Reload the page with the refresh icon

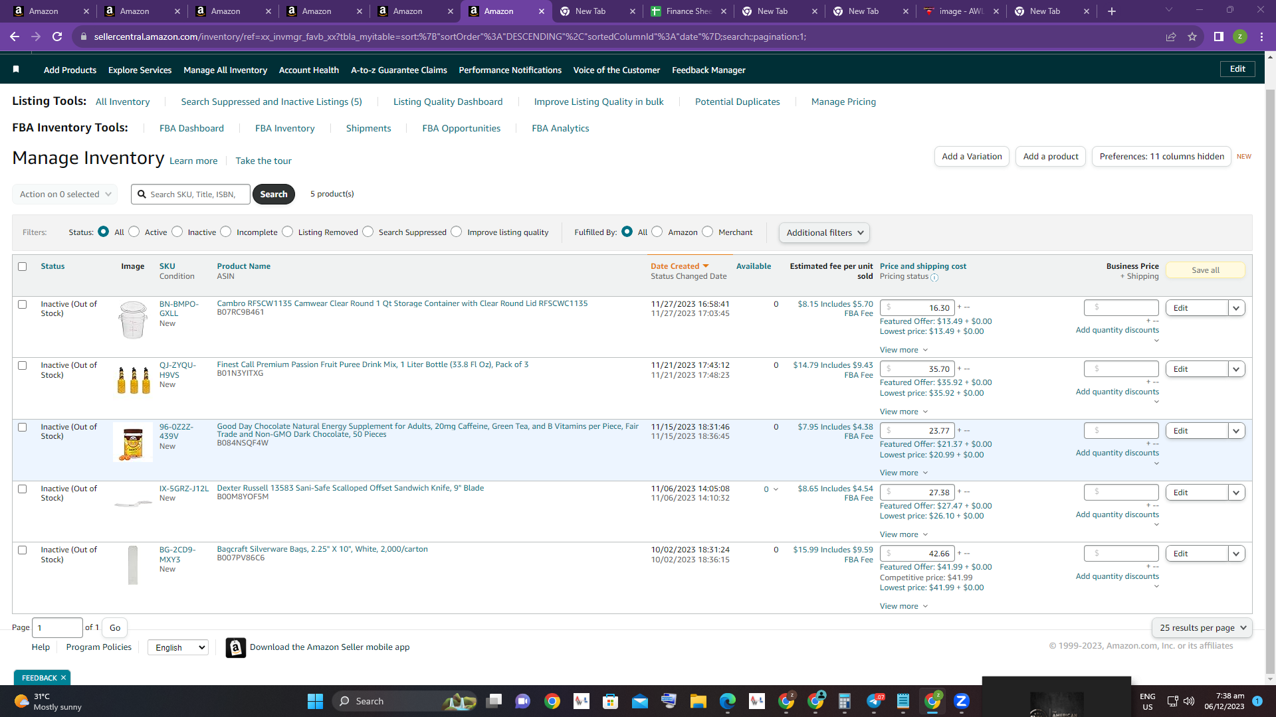(57, 37)
